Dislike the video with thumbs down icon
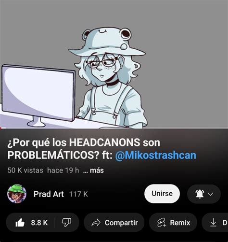This screenshot has width=228, height=242. pyautogui.click(x=66, y=223)
